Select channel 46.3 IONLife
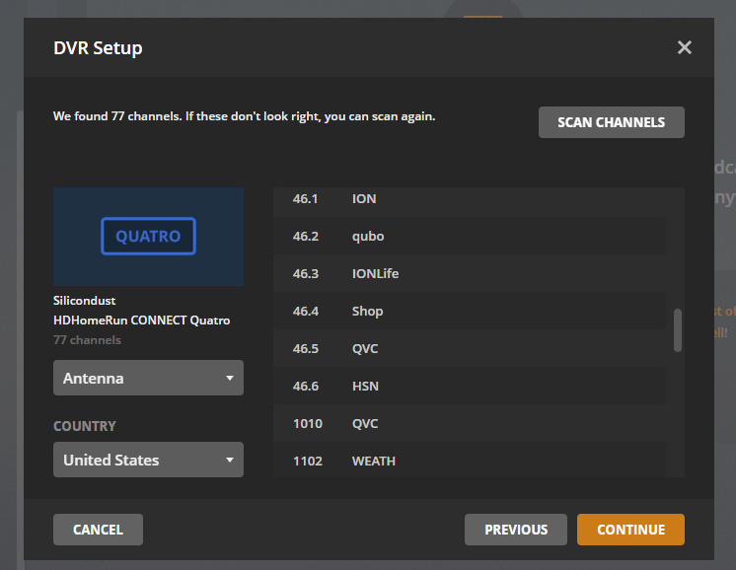This screenshot has width=736, height=570. pos(469,273)
